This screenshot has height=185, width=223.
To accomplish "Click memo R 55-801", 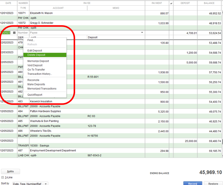I will [93, 77].
